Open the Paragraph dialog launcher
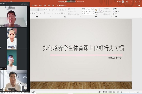Screen dimensions: 142x94 point(80,17)
